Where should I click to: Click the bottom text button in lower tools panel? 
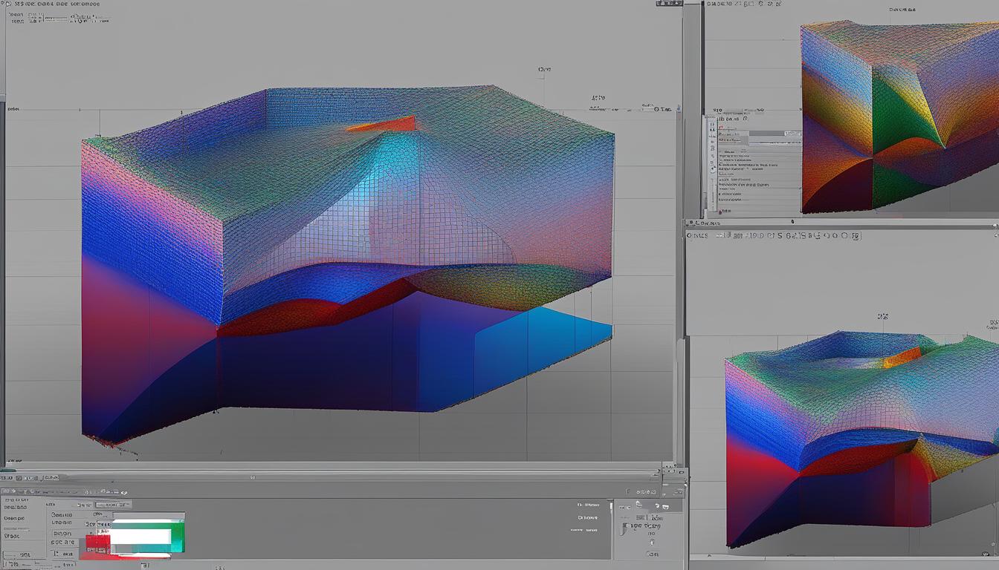[x=652, y=554]
